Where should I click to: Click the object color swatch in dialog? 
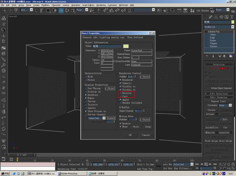[x=126, y=46]
